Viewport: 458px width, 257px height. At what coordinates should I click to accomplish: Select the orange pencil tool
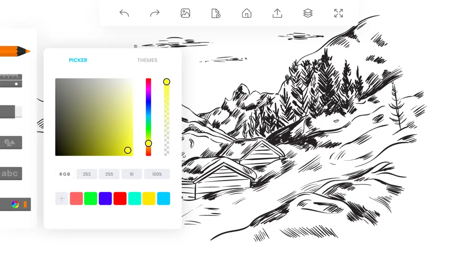pyautogui.click(x=15, y=51)
